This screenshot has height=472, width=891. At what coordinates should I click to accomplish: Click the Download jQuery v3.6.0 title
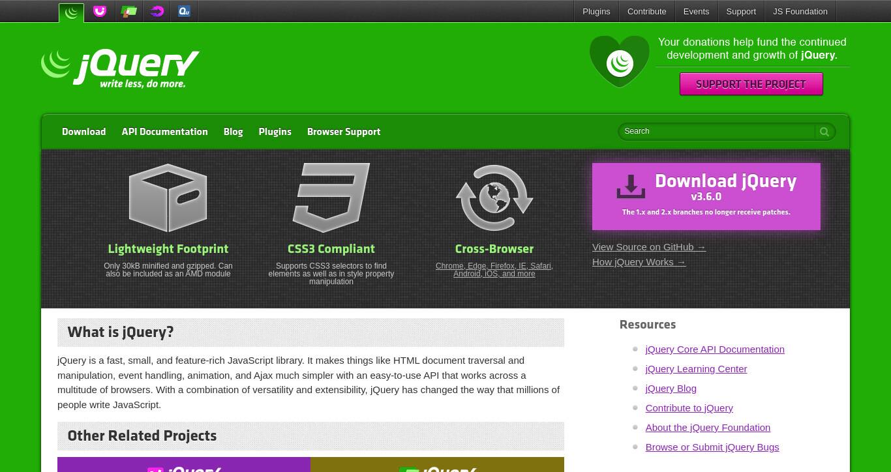725,187
